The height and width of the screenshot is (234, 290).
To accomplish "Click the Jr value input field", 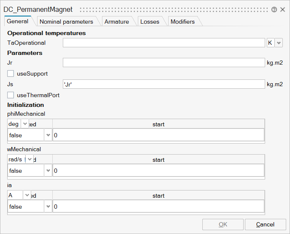I will tap(164, 63).
